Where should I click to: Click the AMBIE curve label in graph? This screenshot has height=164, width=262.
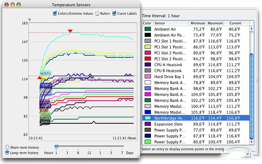pos(45,122)
